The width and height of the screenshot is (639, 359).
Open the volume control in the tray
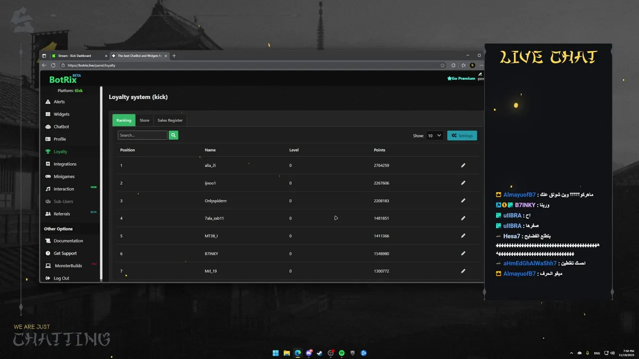pos(613,353)
